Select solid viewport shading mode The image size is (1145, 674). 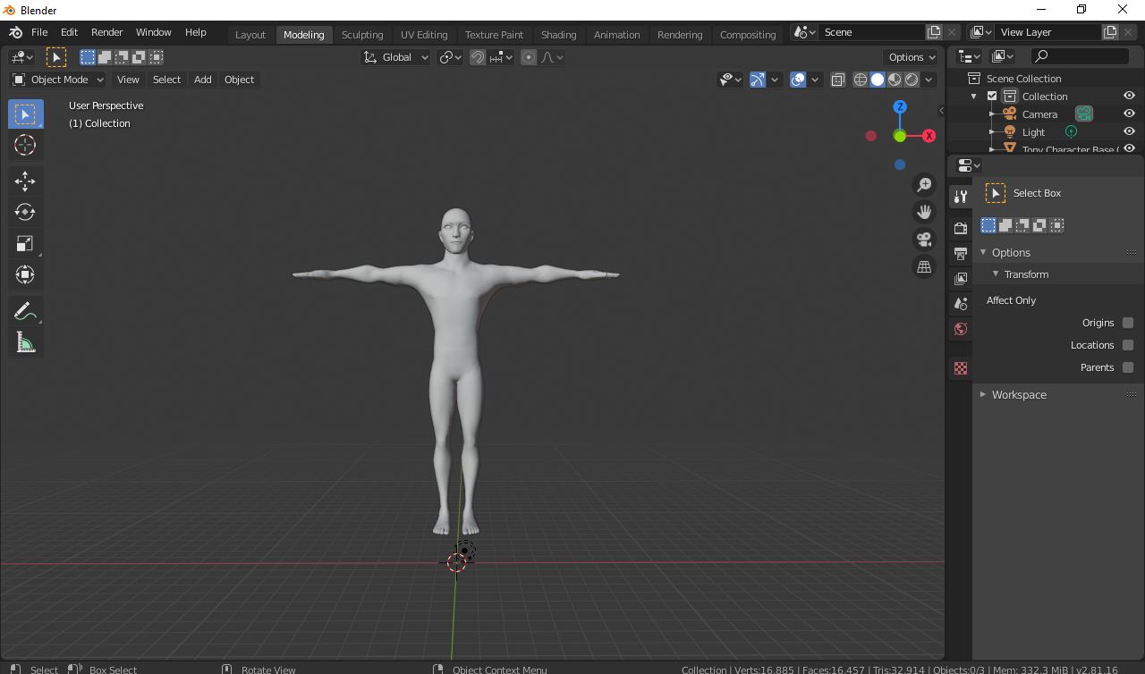point(878,80)
